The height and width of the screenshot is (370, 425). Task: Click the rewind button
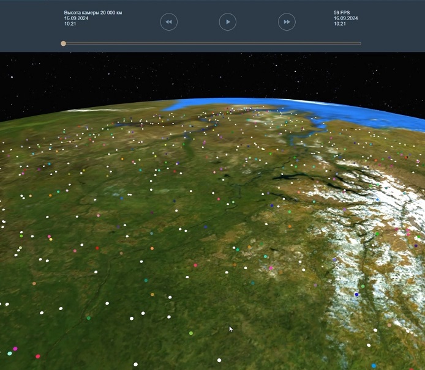(168, 22)
